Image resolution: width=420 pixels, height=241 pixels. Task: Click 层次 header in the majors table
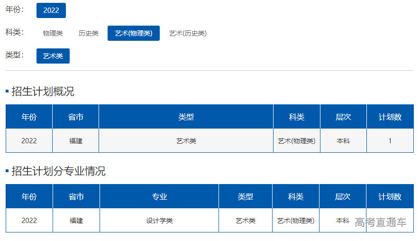[343, 197]
